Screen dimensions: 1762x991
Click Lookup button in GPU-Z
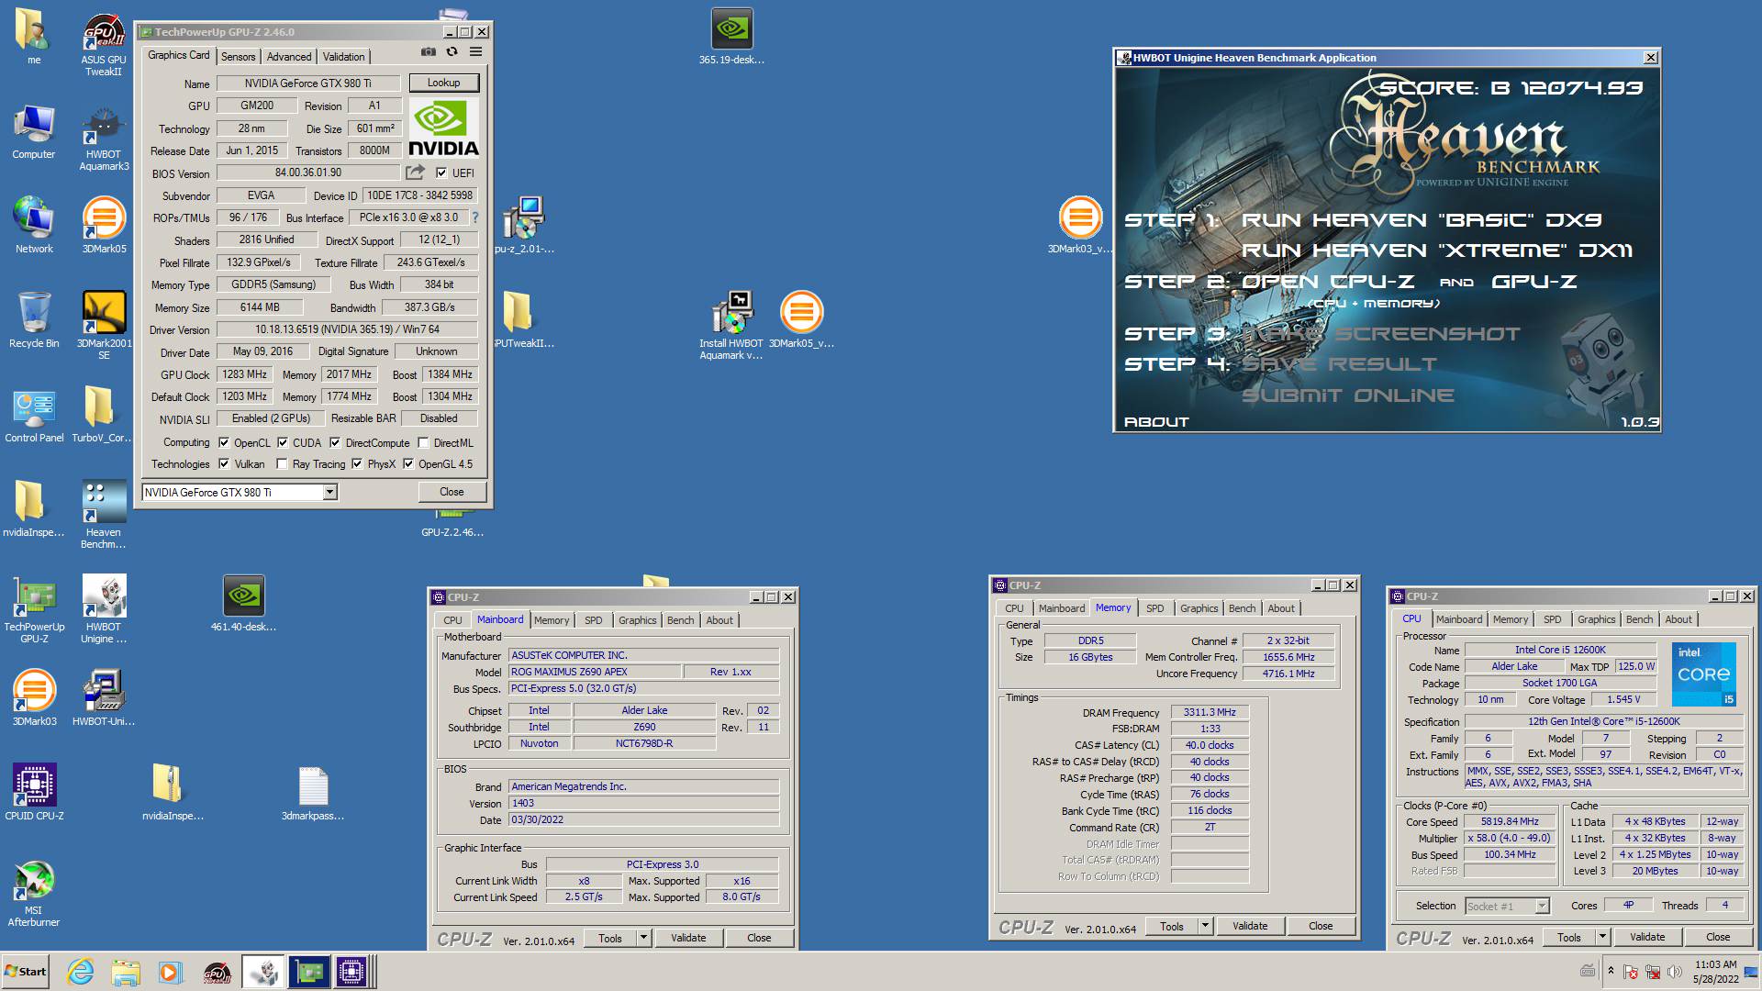point(443,83)
